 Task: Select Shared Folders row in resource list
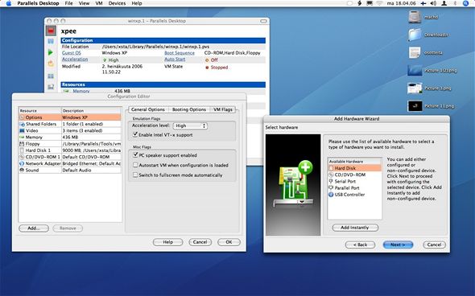pyautogui.click(x=70, y=124)
